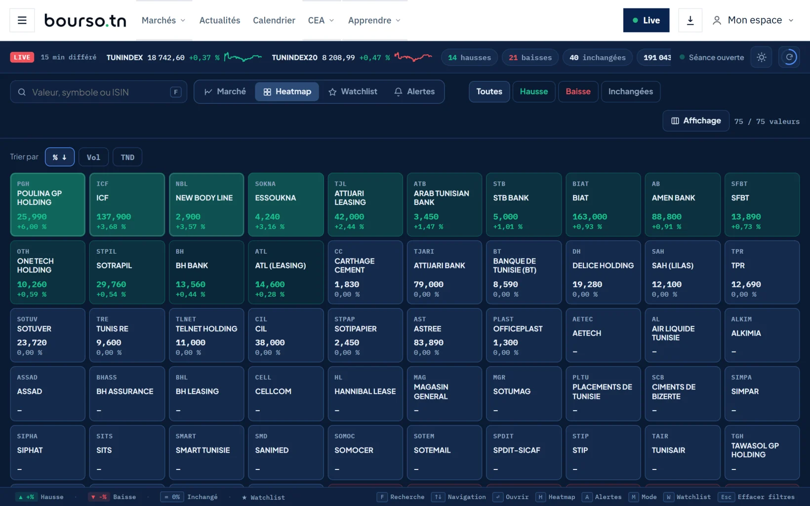
Task: Select the Baisse filter
Action: pos(578,92)
